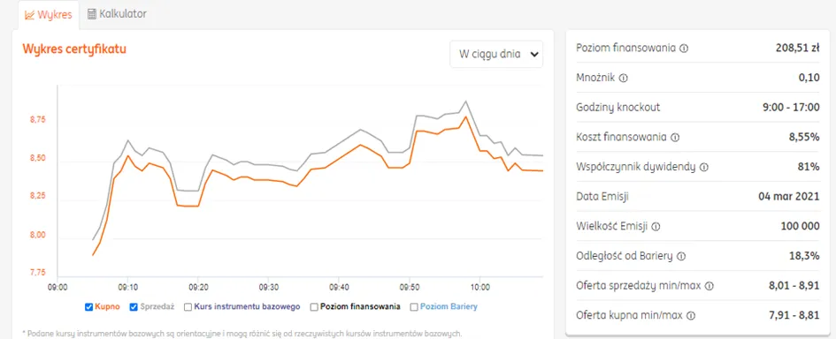Click info icon beside Koszt finansowania

[x=675, y=138]
